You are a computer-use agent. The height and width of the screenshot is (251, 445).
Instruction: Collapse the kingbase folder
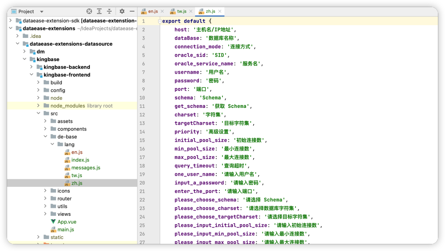tap(24, 59)
